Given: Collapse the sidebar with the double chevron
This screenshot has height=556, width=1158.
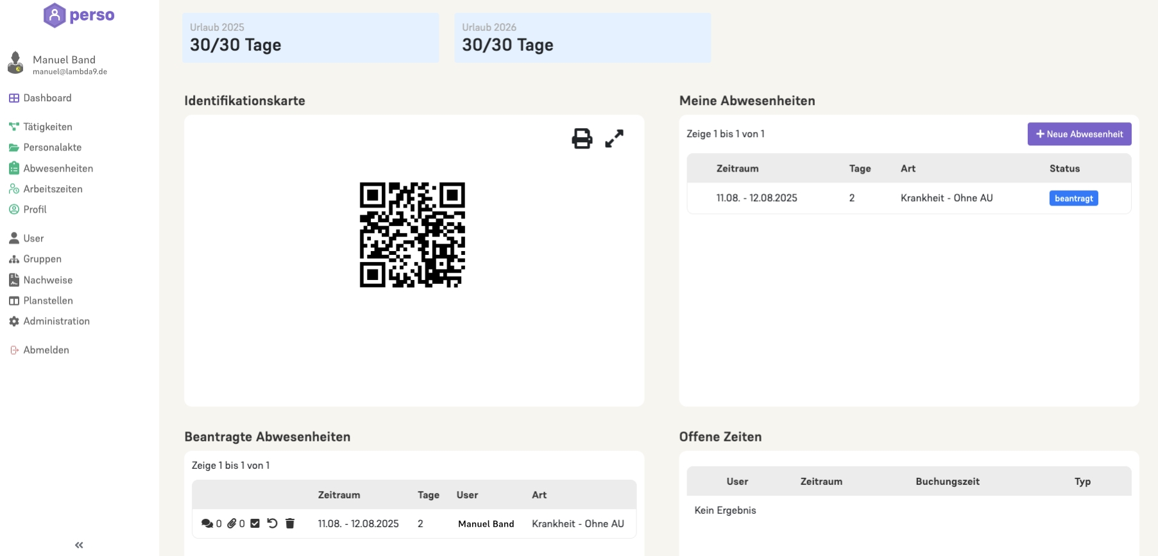Looking at the screenshot, I should 79,545.
